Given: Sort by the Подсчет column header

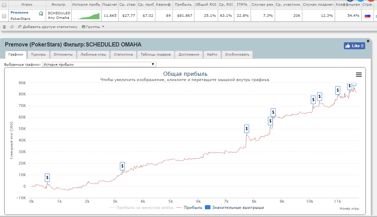Looking at the screenshot, I should click(x=110, y=5).
